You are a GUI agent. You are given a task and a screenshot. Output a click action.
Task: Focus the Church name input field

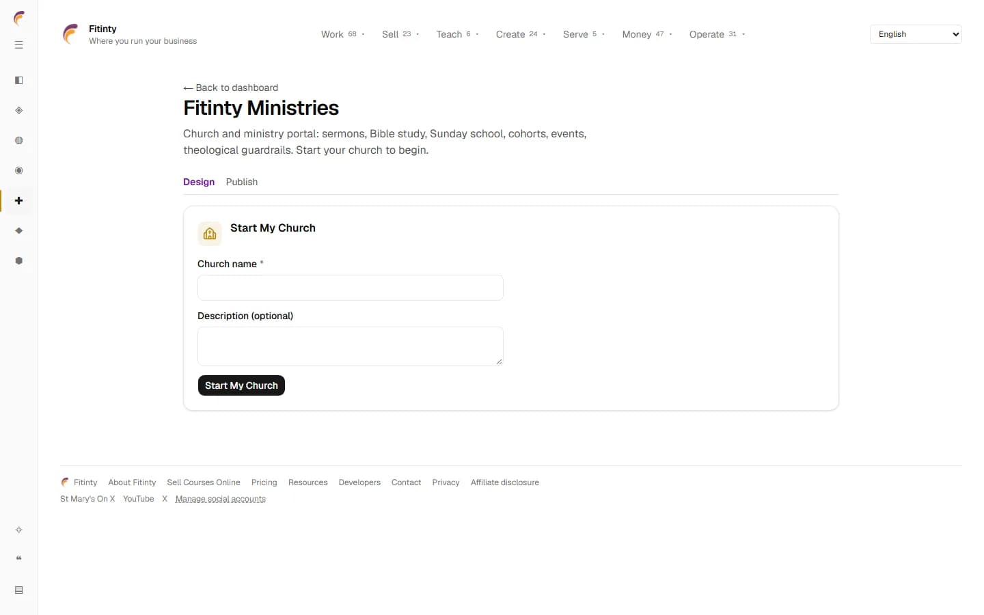[351, 288]
